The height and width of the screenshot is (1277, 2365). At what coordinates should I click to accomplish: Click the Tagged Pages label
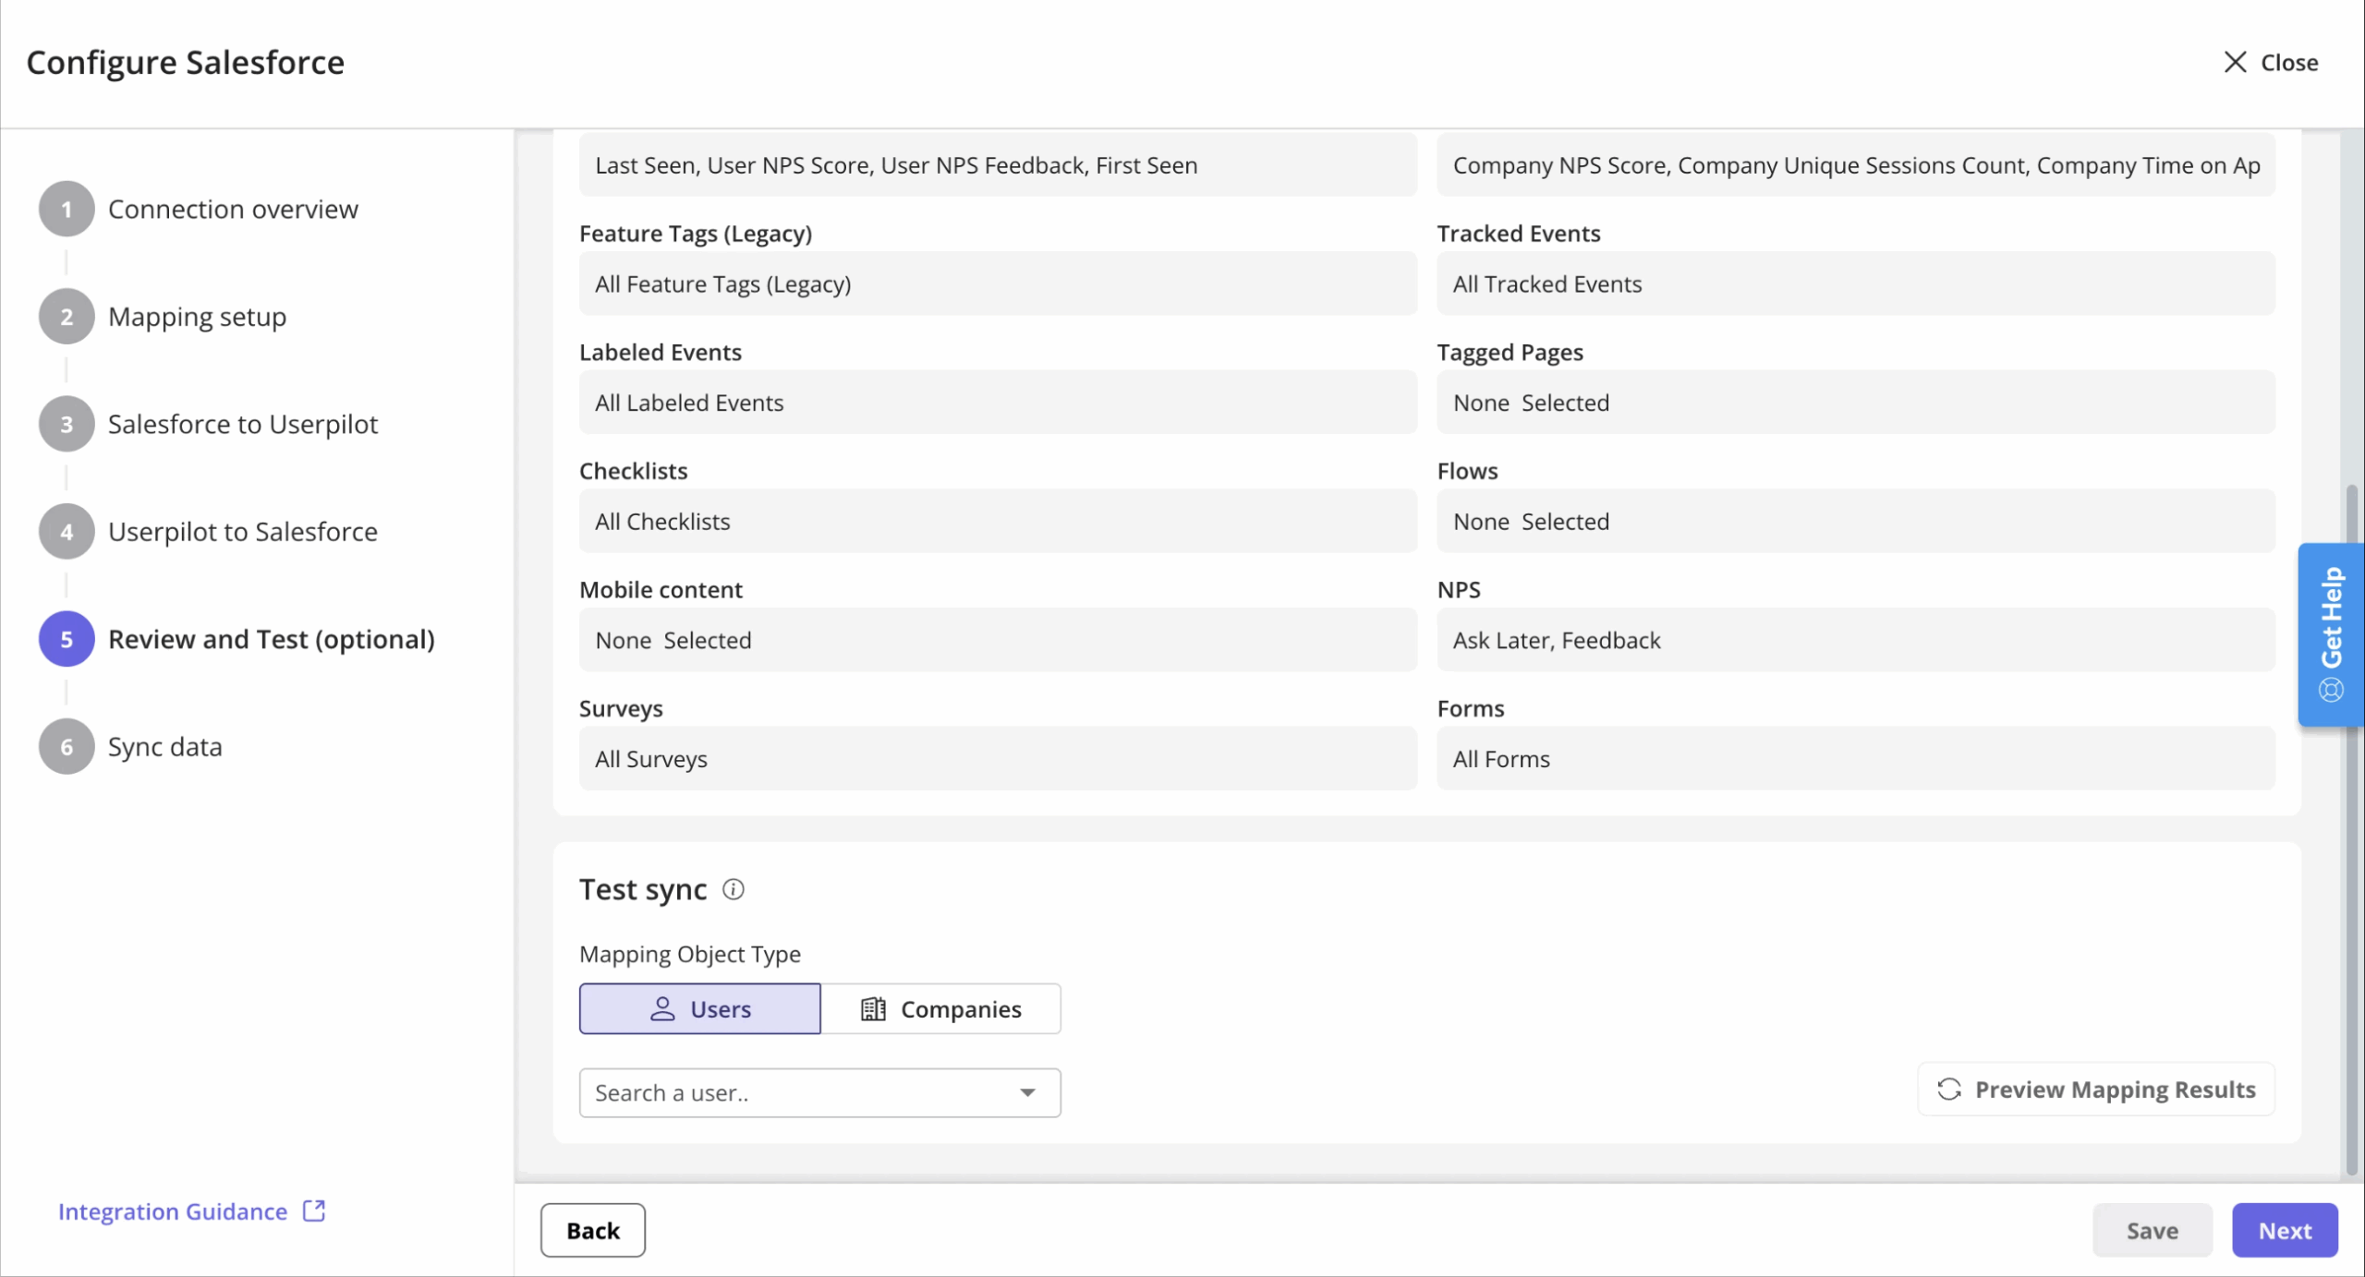coord(1510,352)
